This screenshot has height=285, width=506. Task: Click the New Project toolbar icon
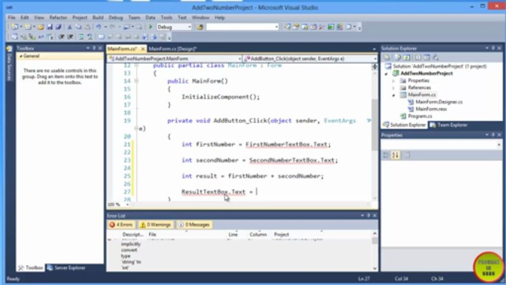15,27
